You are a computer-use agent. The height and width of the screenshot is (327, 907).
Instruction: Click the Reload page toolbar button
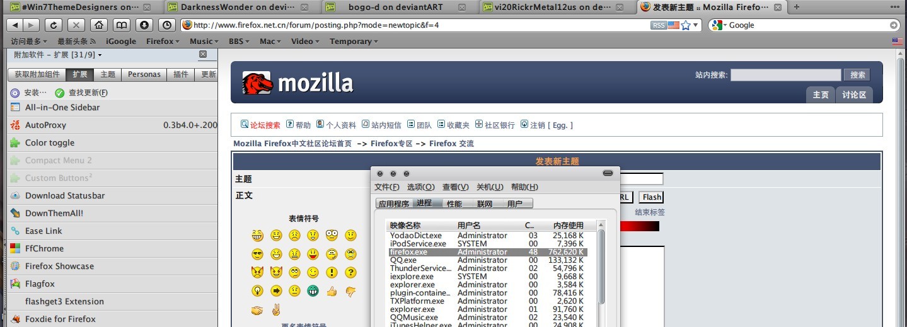54,25
